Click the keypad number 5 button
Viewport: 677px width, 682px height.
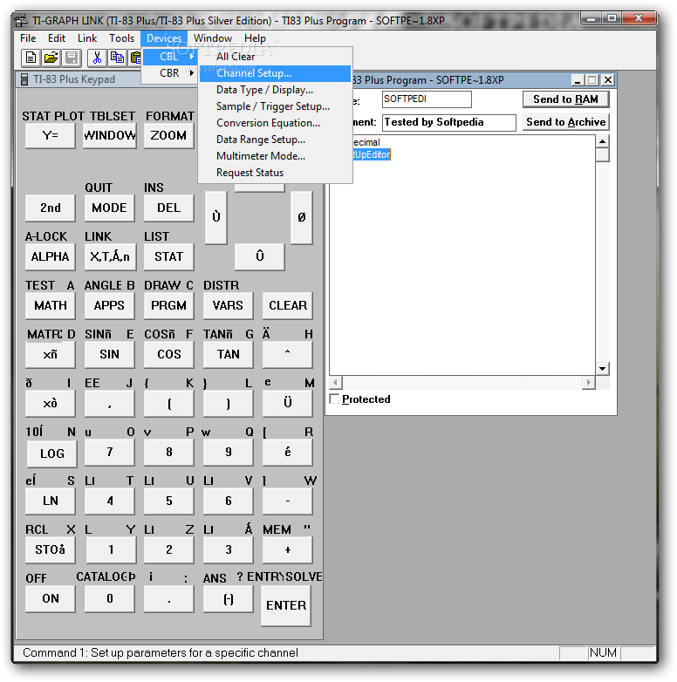click(169, 501)
